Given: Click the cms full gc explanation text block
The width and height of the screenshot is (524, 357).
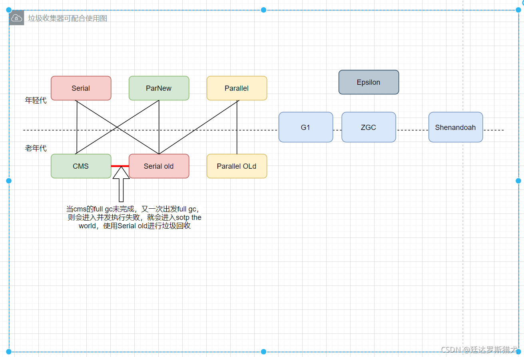Looking at the screenshot, I should [x=135, y=217].
